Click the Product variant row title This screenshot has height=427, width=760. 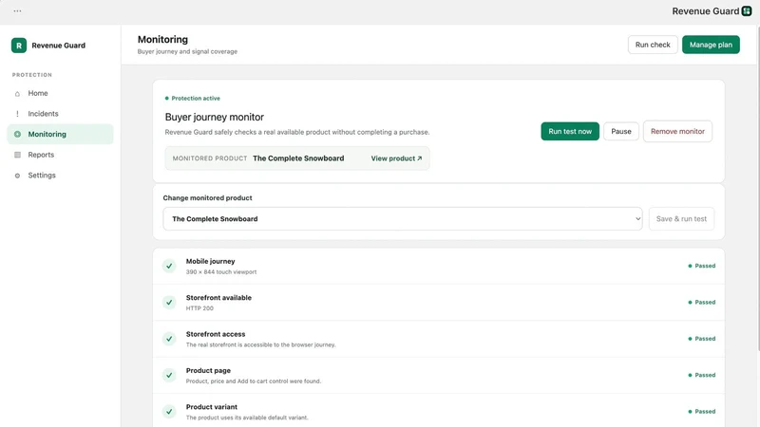pos(212,407)
